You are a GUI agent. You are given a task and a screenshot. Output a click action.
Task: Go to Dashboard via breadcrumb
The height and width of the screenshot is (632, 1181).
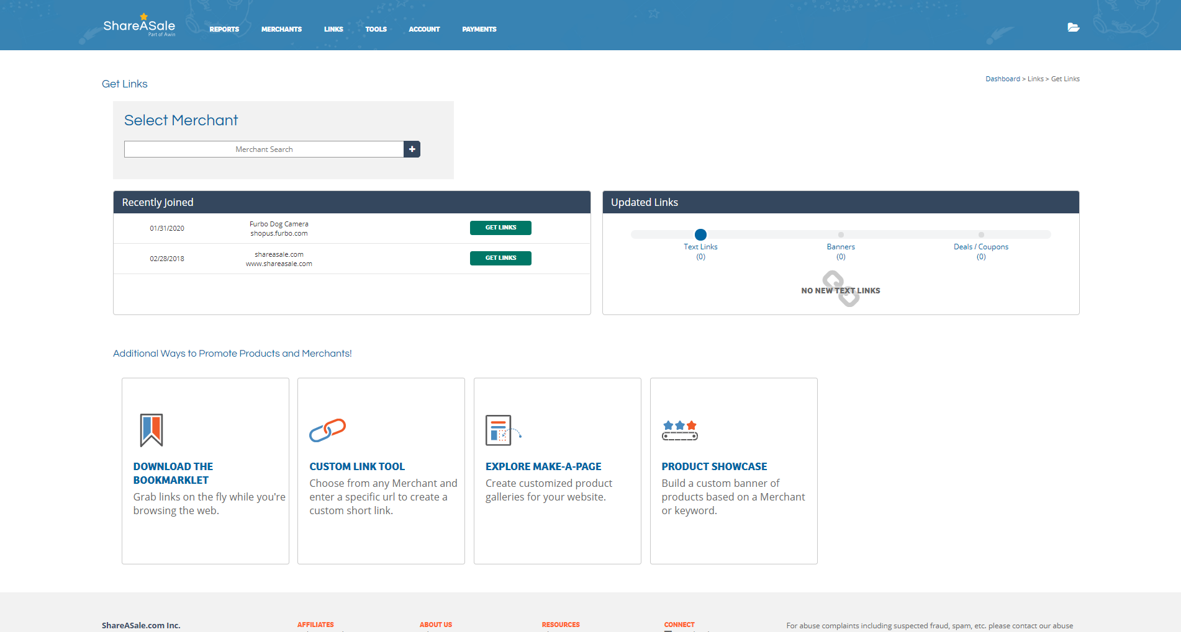(1002, 79)
